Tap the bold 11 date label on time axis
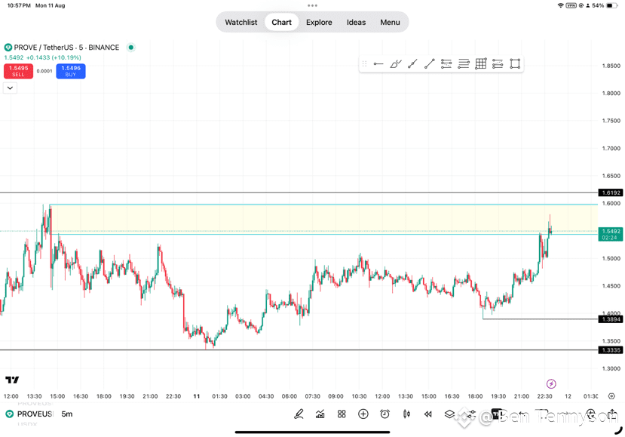 [x=197, y=396]
